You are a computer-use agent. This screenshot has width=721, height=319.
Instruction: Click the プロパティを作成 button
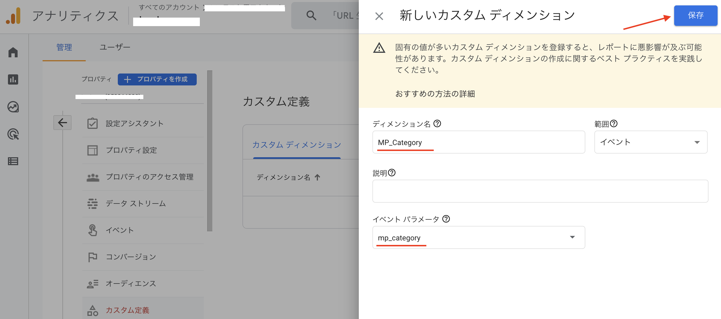tap(157, 79)
